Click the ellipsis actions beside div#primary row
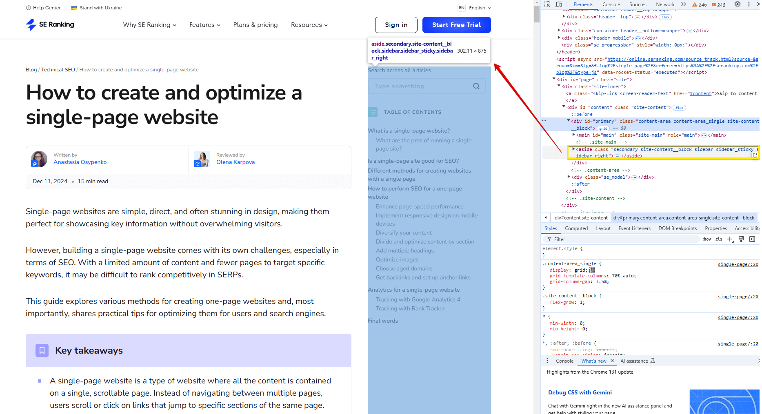 (x=544, y=121)
